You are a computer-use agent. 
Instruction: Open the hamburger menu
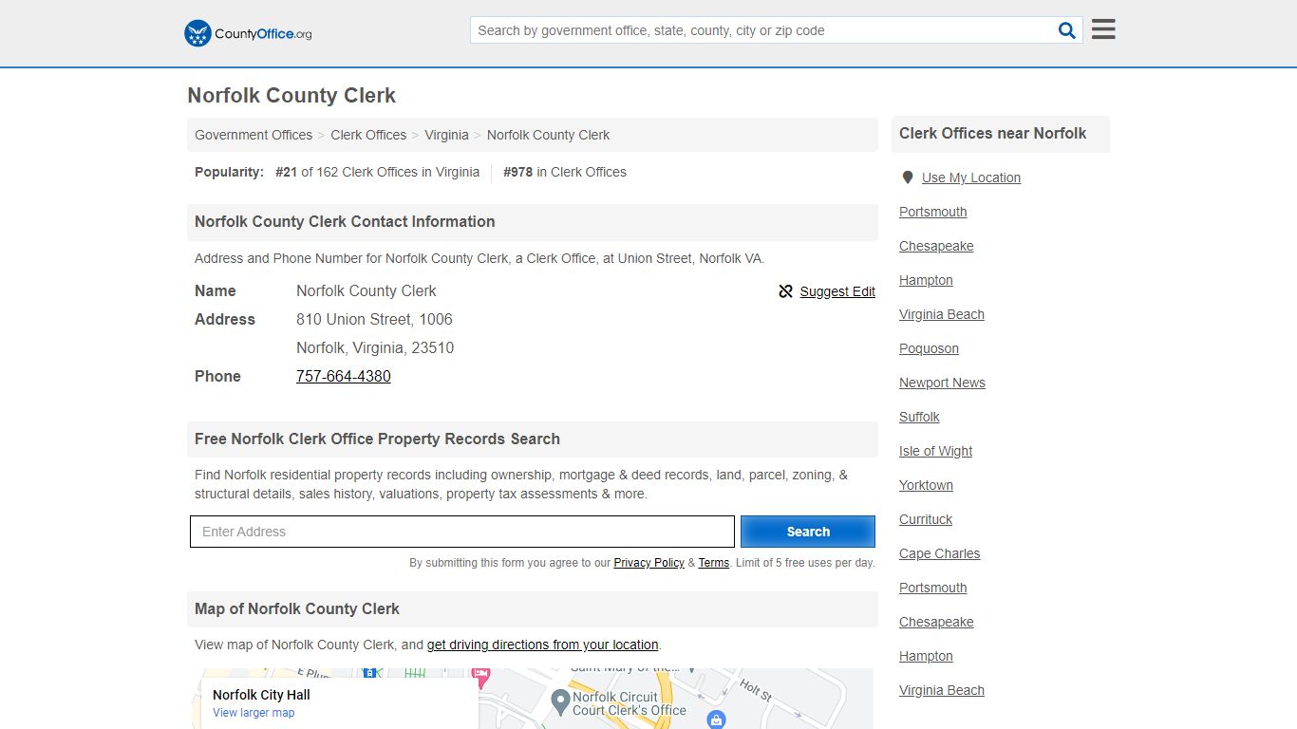(1103, 29)
